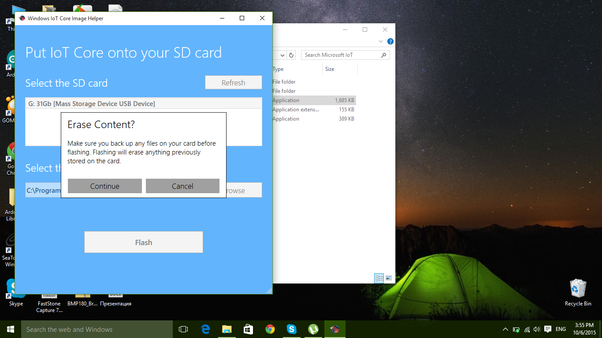Expand the Explorer ribbon with the chevron

[x=381, y=41]
